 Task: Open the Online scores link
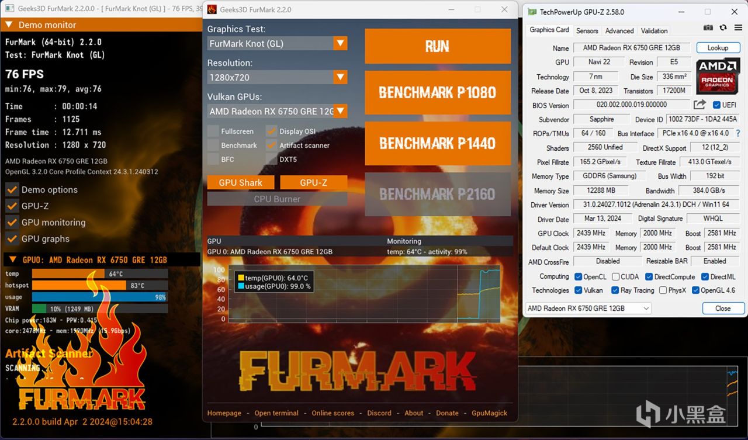tap(333, 413)
